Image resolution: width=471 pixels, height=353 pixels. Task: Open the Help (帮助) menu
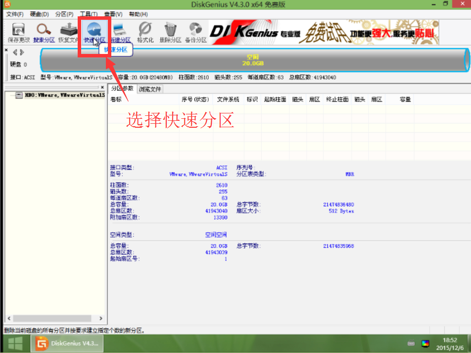[x=138, y=14]
